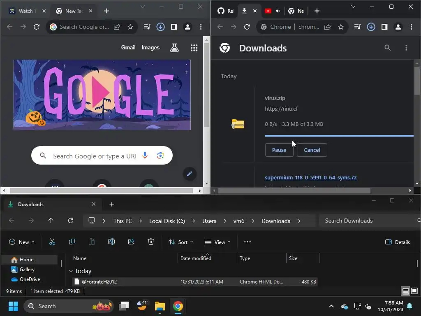Toggle the side panel in the left Chrome window

(174, 27)
